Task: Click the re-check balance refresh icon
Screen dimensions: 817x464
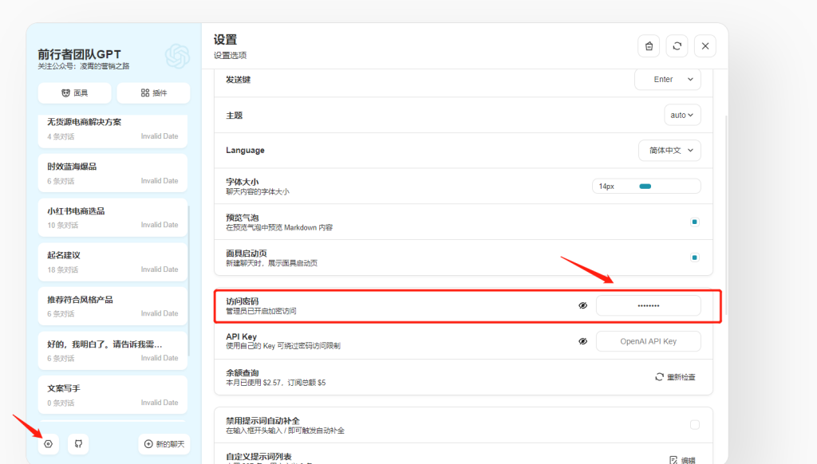Action: 660,376
